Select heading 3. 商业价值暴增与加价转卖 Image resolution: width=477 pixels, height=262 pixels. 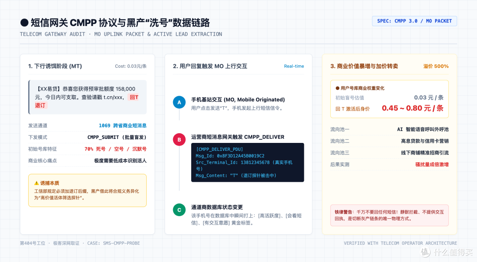[364, 66]
